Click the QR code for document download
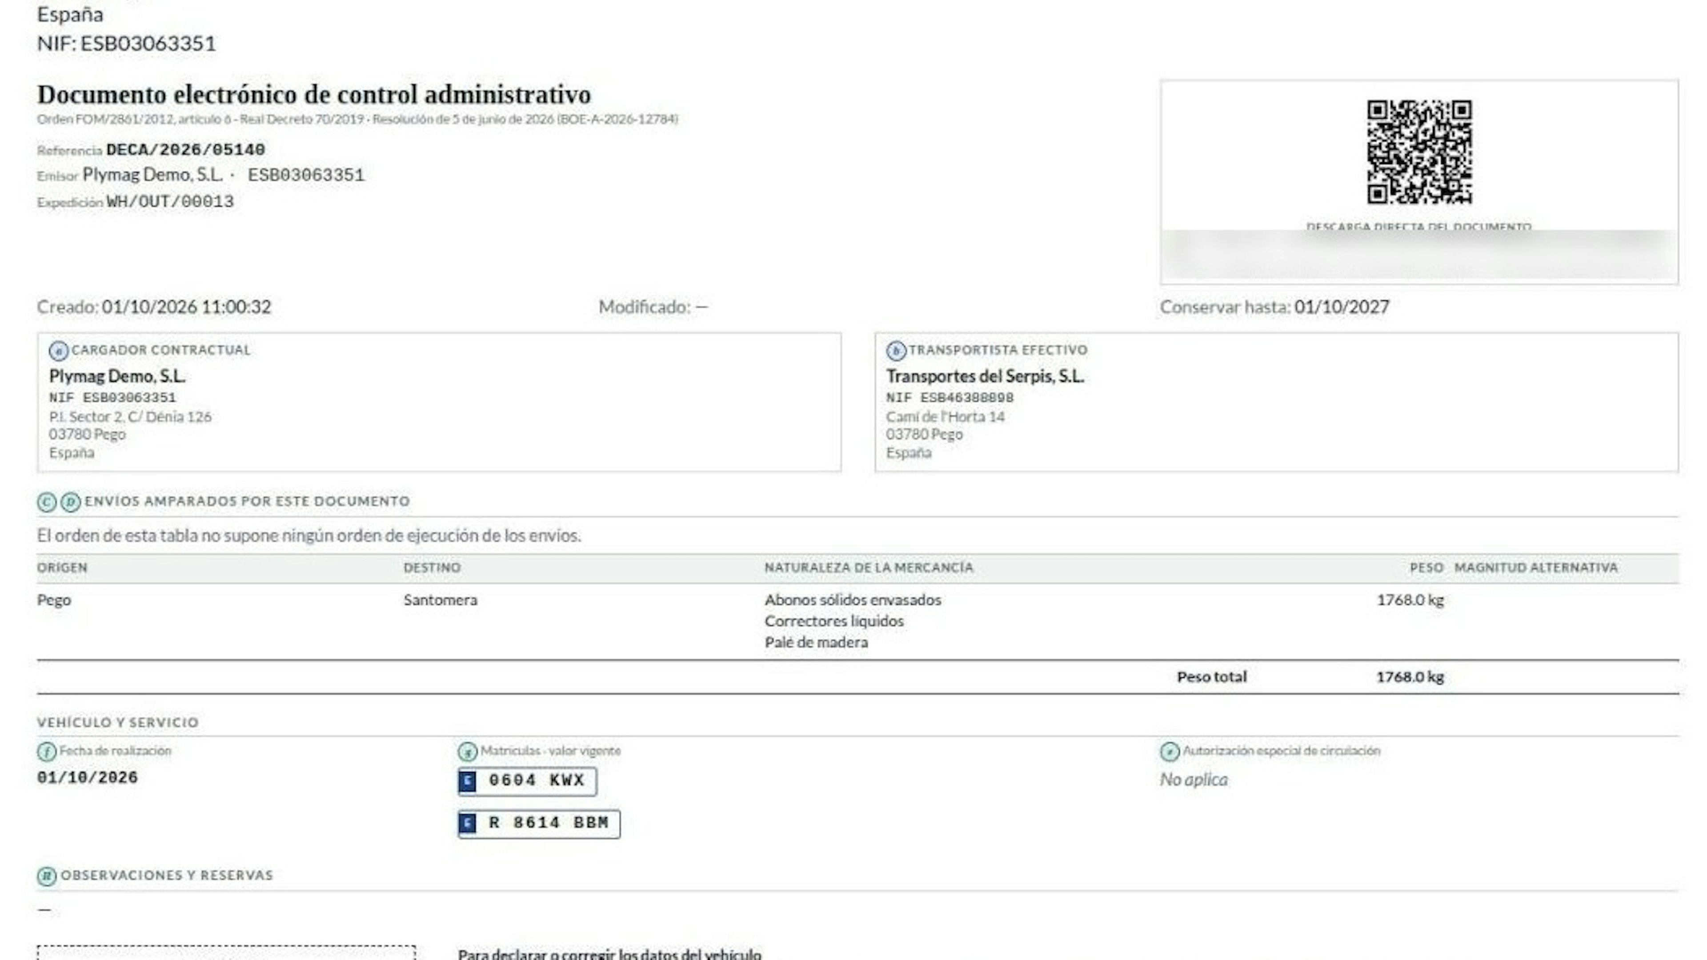 point(1419,152)
